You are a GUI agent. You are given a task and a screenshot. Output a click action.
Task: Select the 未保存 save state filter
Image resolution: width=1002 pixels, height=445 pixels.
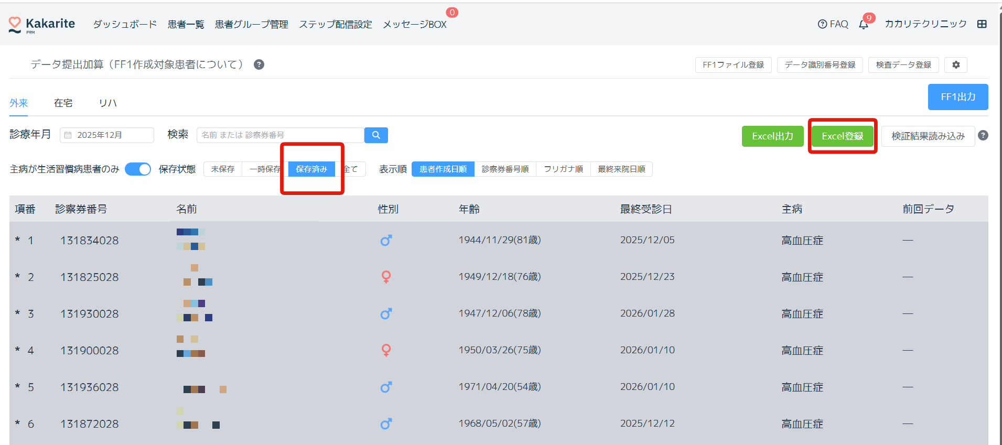223,169
